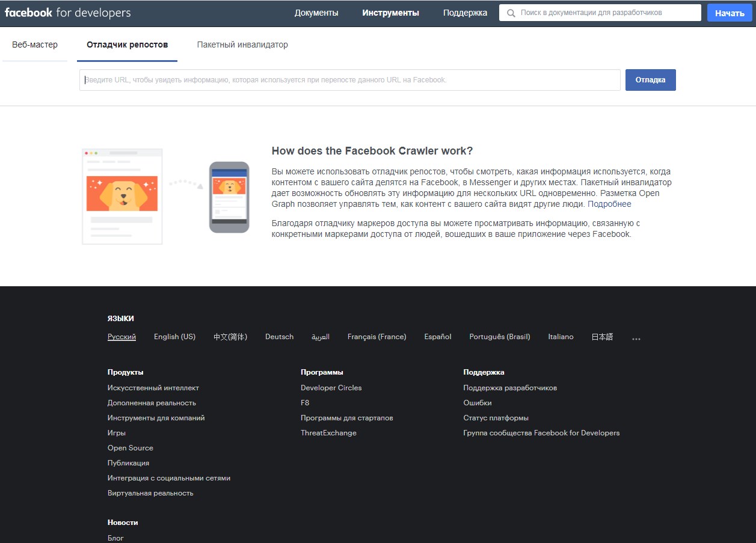
Task: Click the 'How does the Facebook Crawler work?' heading
Action: click(372, 151)
